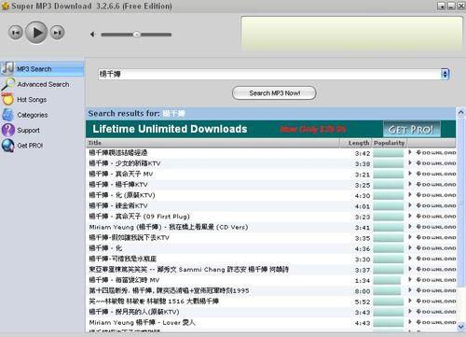Preview the 3:25 song with its play arrow
This screenshot has width=466, height=337.
click(410, 184)
